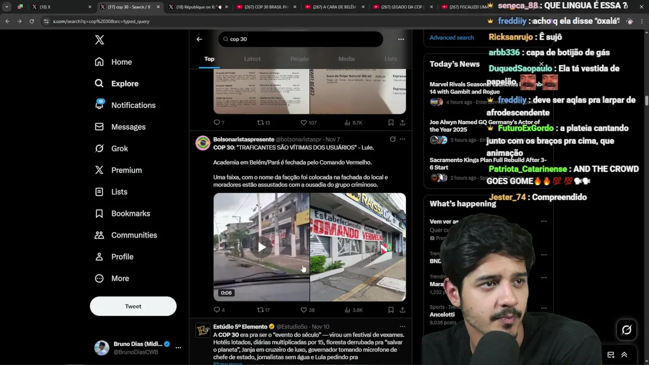Switch to the Media tab
The image size is (649, 365).
346,59
